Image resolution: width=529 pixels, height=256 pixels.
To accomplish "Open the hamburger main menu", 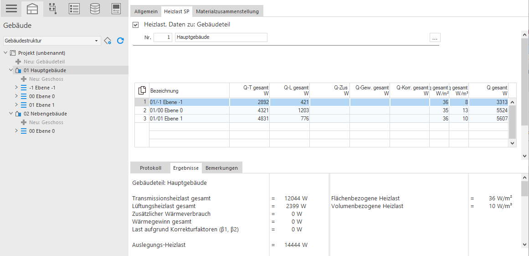I will coord(11,9).
